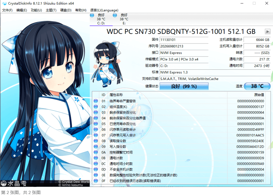Click the power on hours 2473 小时
The height and width of the screenshot is (196, 273).
click(x=257, y=66)
